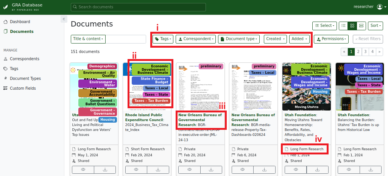Open Utah Foundation link on Moving Utahns card

[x=301, y=115]
